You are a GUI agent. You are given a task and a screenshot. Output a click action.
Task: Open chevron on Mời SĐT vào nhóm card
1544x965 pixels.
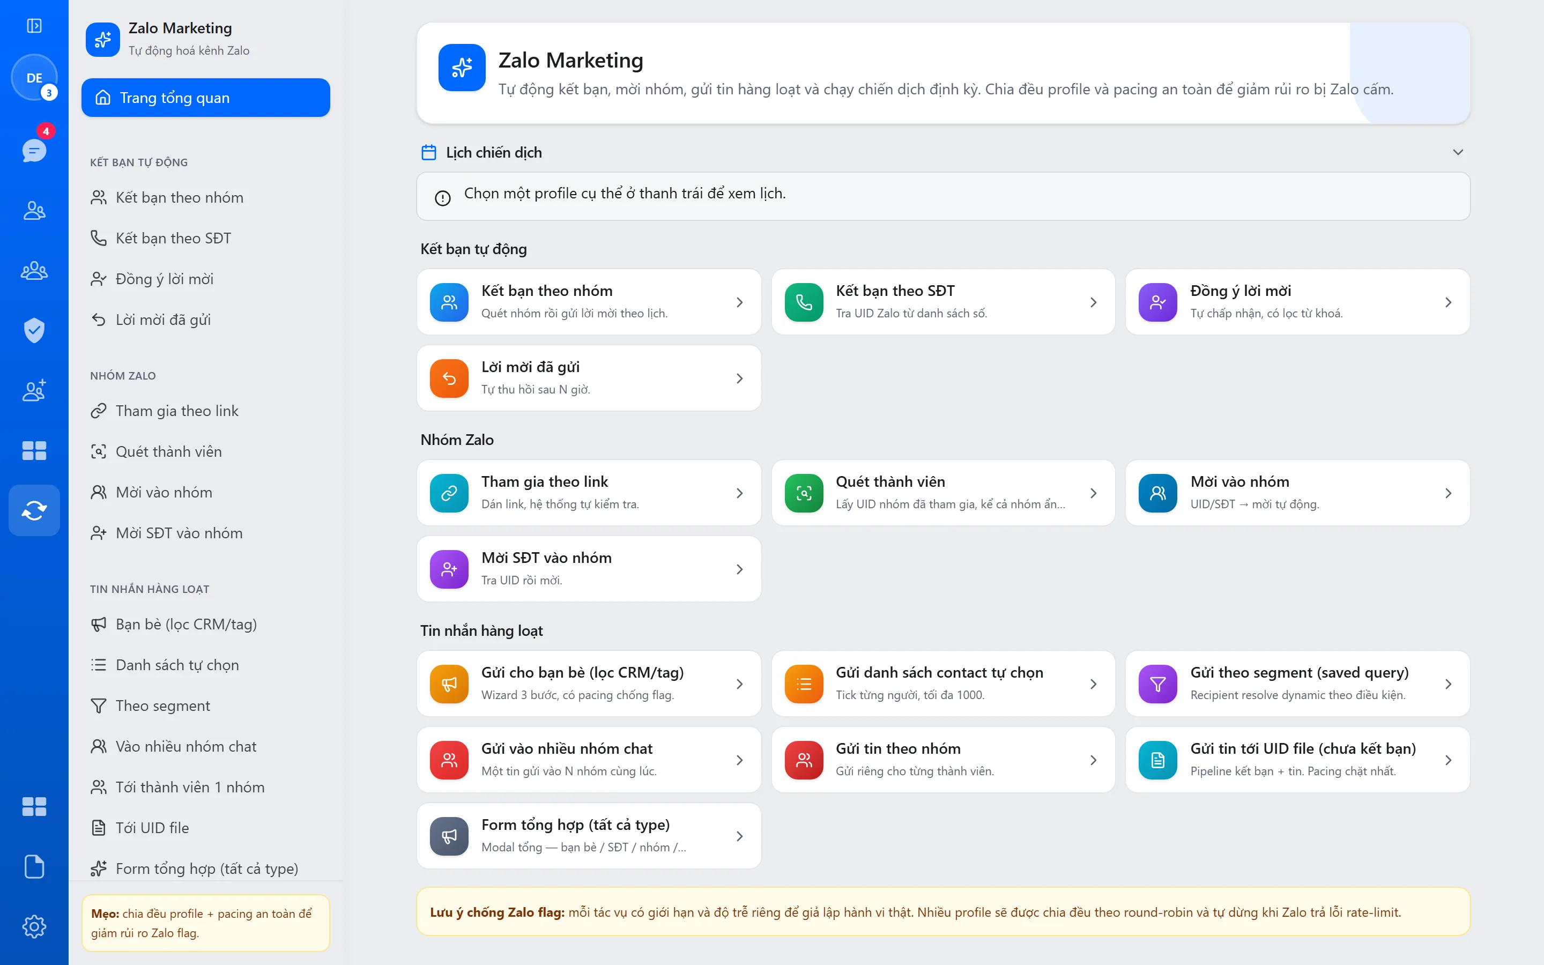pos(739,569)
